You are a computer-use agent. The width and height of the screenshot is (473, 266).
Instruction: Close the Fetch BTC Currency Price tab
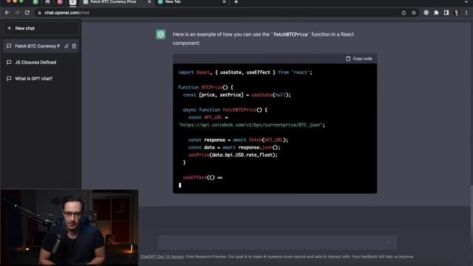click(x=149, y=1)
